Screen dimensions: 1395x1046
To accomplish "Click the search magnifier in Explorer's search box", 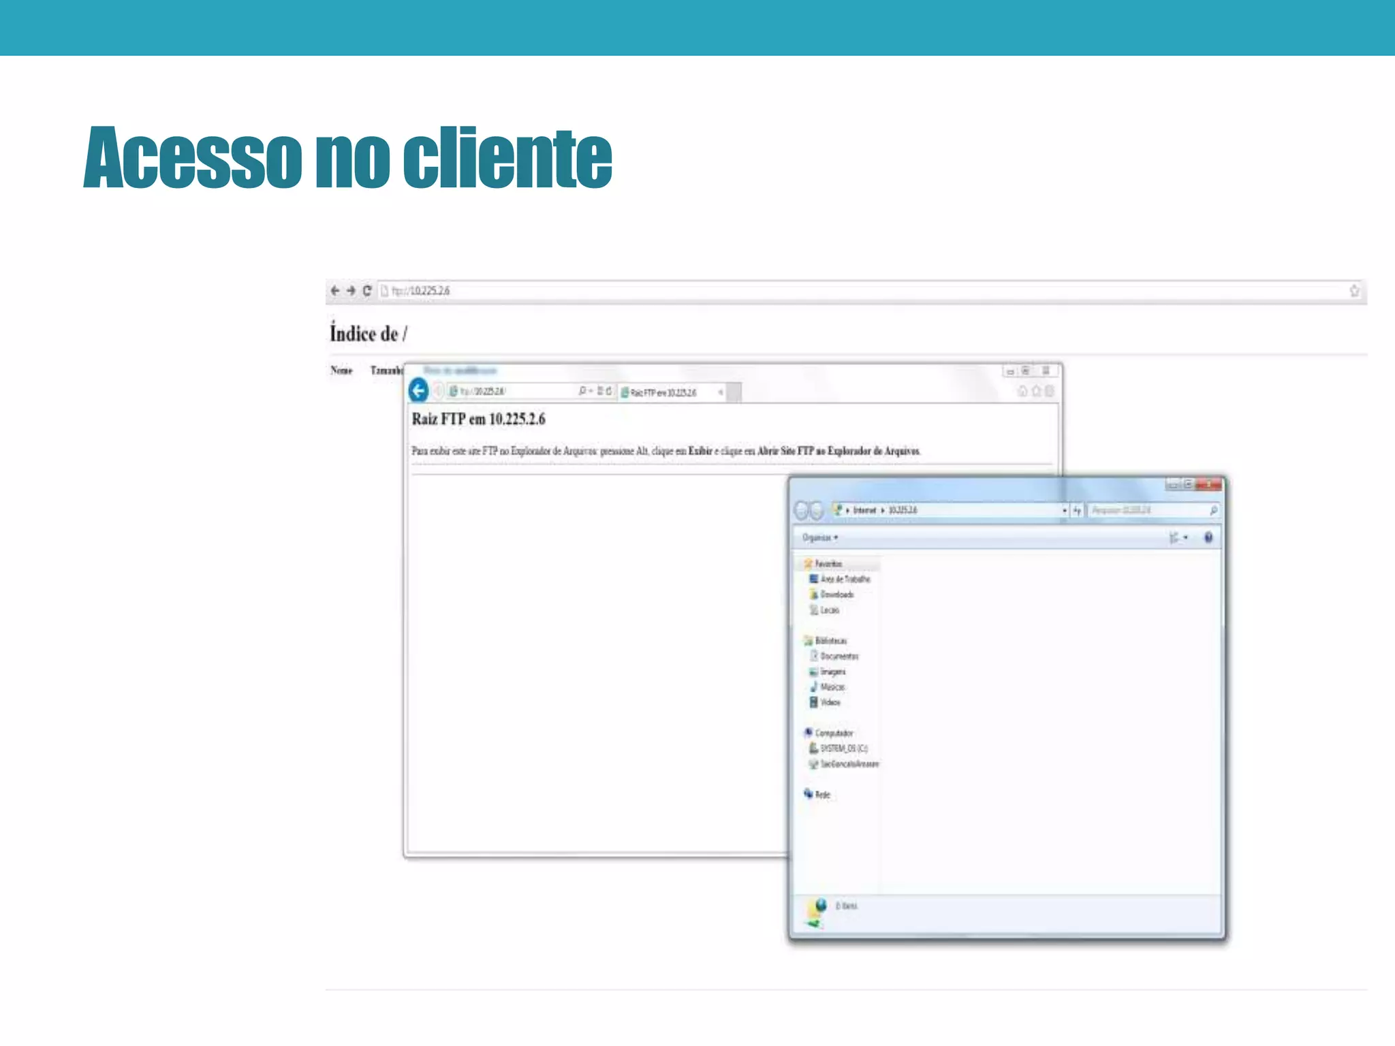I will pyautogui.click(x=1213, y=510).
